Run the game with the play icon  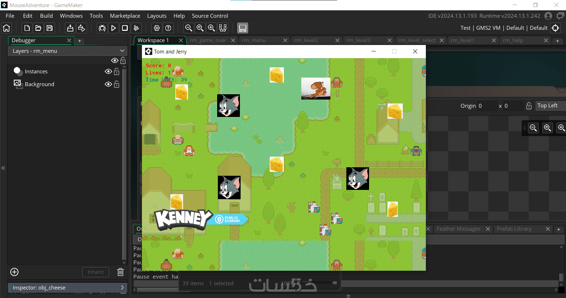coord(114,28)
